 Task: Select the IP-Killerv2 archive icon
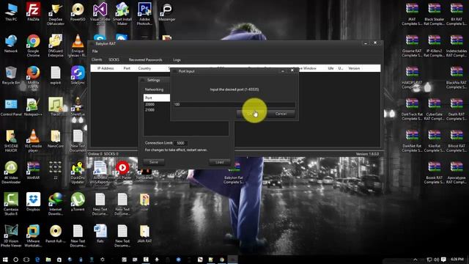point(435,45)
